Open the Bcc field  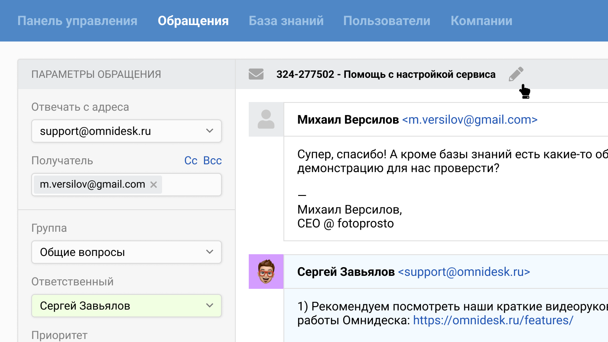pyautogui.click(x=213, y=160)
